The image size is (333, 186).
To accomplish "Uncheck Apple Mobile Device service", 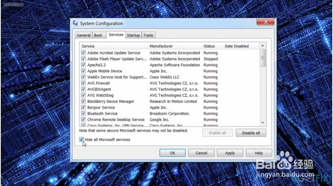I will [83, 71].
